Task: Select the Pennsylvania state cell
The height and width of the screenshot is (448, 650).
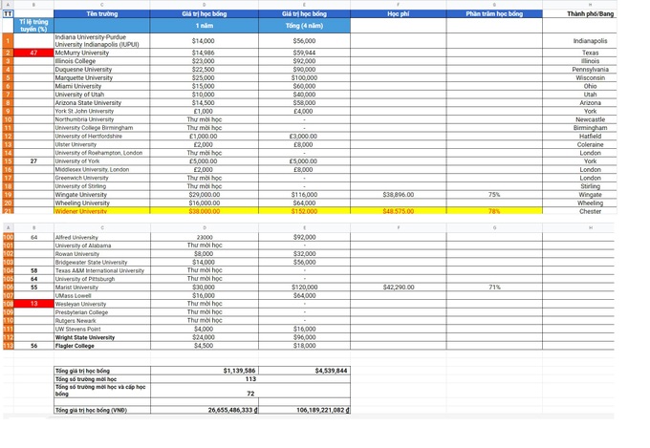Action: [x=590, y=69]
